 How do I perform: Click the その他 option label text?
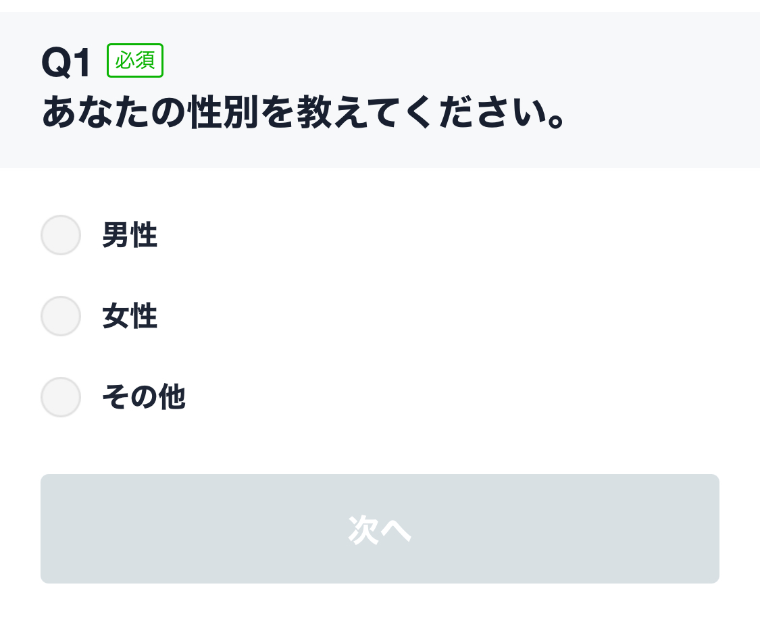tap(144, 397)
